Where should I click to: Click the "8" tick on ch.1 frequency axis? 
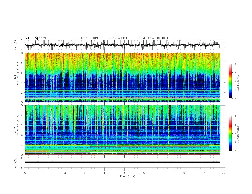click(22, 63)
